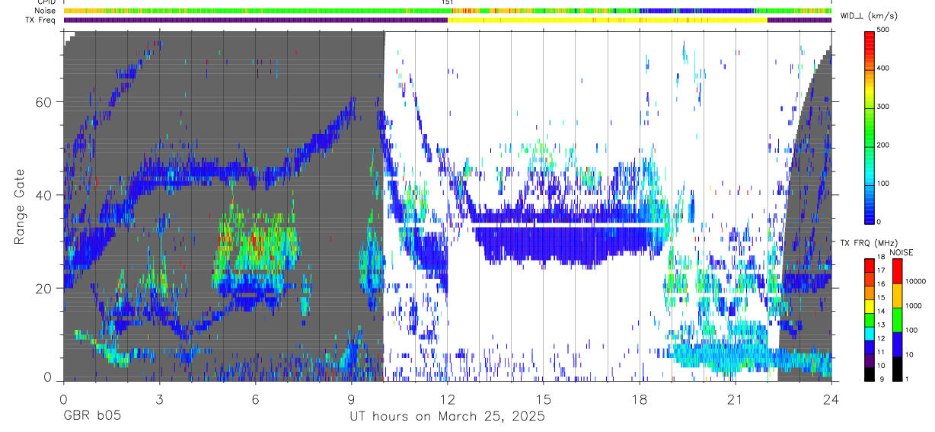Click the '500' tick on width colorbar

click(884, 30)
